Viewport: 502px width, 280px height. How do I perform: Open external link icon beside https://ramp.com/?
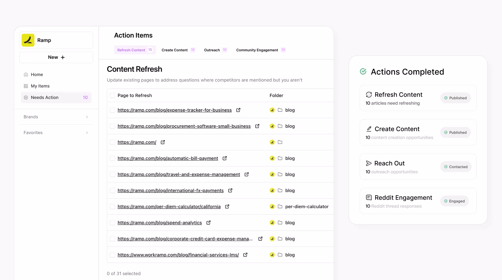163,142
